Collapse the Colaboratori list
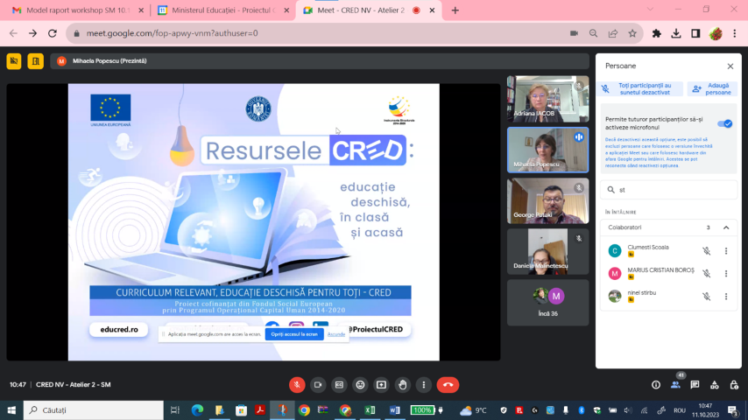The width and height of the screenshot is (748, 420). point(725,227)
